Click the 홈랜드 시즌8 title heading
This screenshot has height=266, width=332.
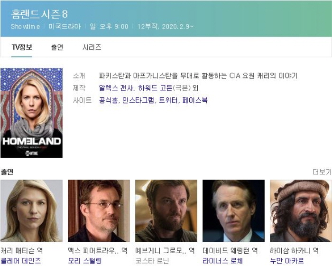pyautogui.click(x=39, y=14)
